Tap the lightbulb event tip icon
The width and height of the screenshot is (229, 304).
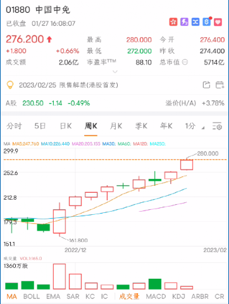point(10,85)
